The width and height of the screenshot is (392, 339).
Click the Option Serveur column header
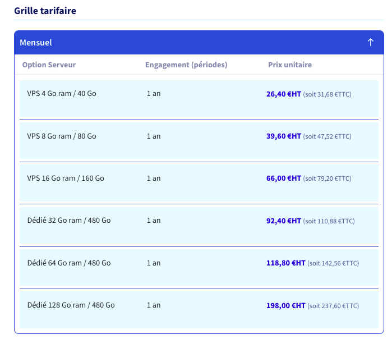(x=49, y=65)
